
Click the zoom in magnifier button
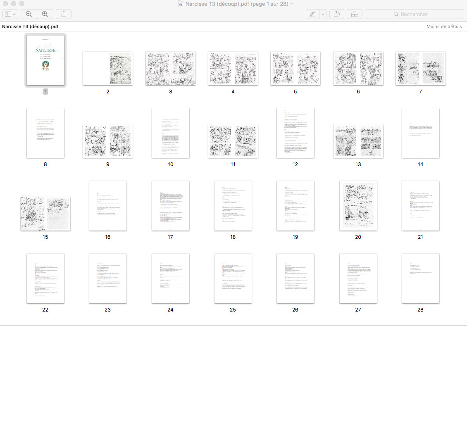(x=45, y=14)
